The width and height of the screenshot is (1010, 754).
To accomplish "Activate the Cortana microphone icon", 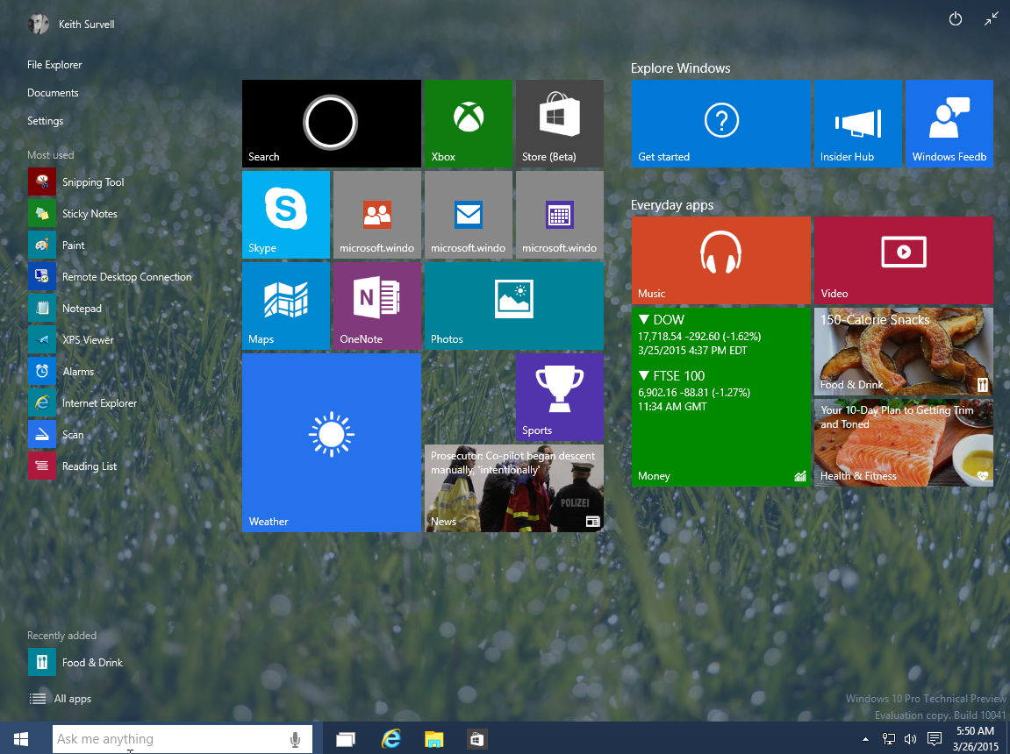I will pos(295,739).
